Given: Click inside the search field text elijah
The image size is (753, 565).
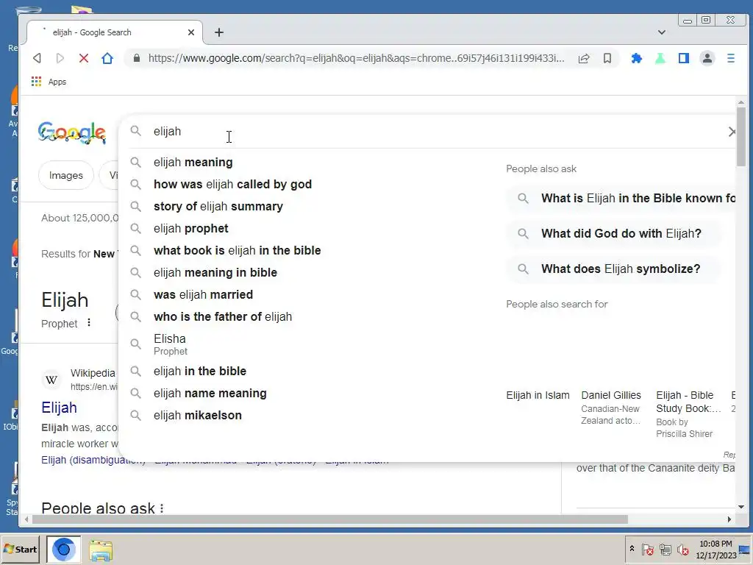Looking at the screenshot, I should click(x=167, y=132).
